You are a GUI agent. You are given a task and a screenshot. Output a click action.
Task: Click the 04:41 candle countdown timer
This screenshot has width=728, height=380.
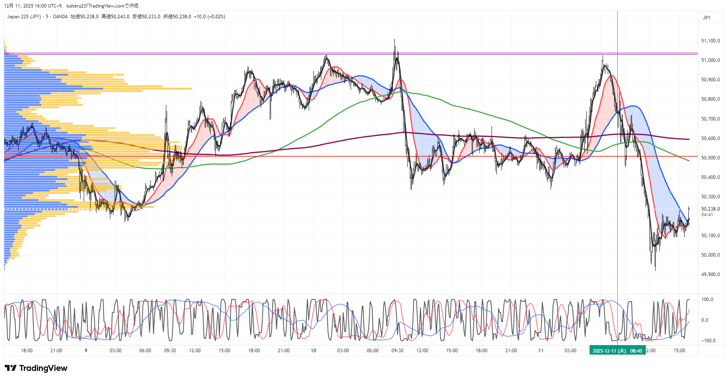pos(707,215)
